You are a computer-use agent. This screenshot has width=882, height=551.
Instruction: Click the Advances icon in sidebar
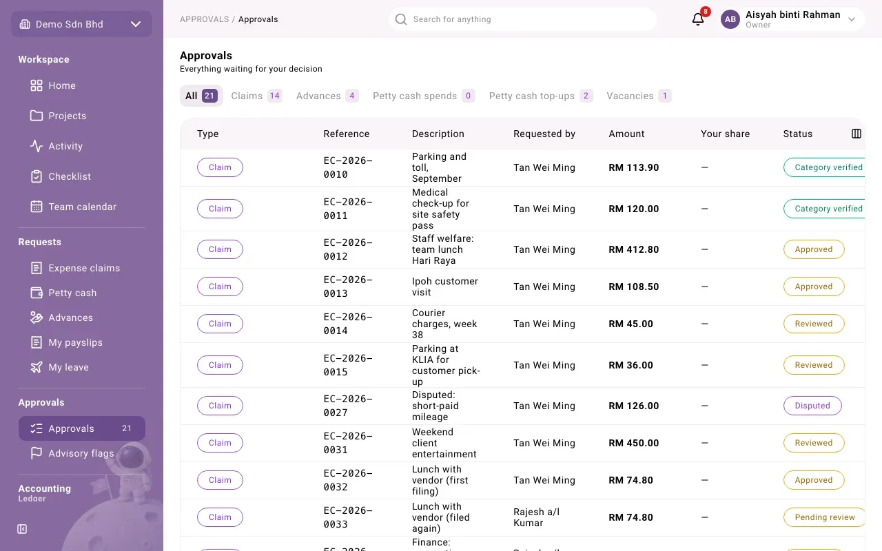coord(37,318)
